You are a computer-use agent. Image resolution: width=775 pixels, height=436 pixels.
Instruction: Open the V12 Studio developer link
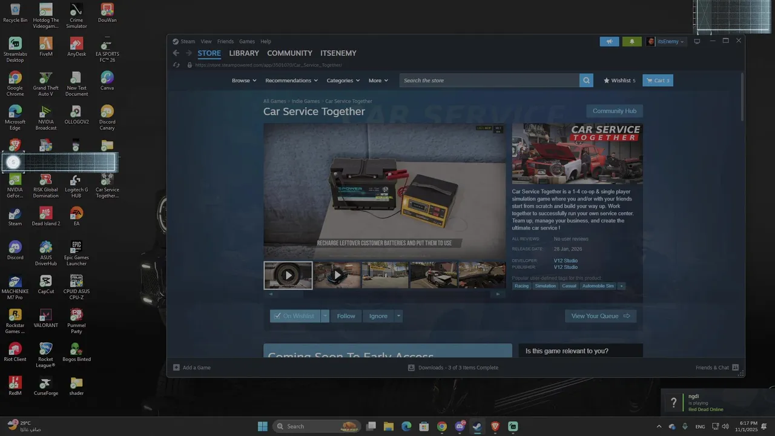click(566, 260)
